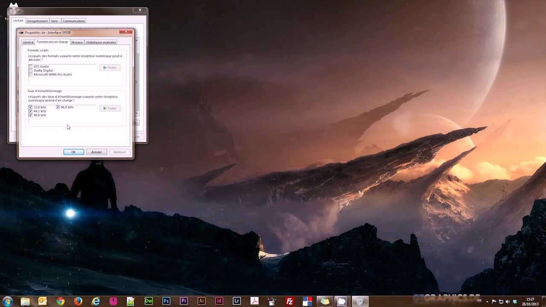Launch Adobe Acrobat from the taskbar

255,301
